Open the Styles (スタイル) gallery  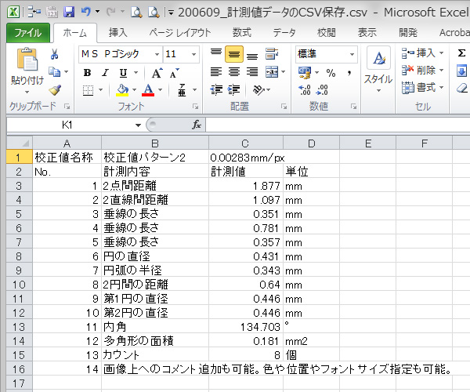coord(378,70)
